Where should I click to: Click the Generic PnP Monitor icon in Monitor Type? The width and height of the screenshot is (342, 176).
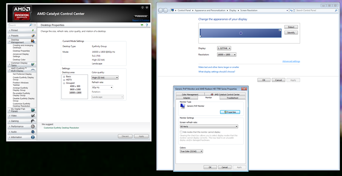(x=182, y=106)
